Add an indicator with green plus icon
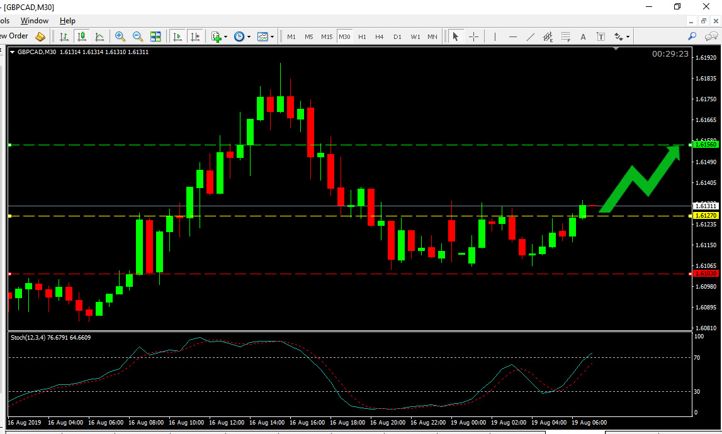The height and width of the screenshot is (434, 722). click(216, 36)
